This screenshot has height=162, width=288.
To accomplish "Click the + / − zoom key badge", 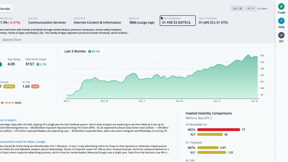I will point(251,8).
